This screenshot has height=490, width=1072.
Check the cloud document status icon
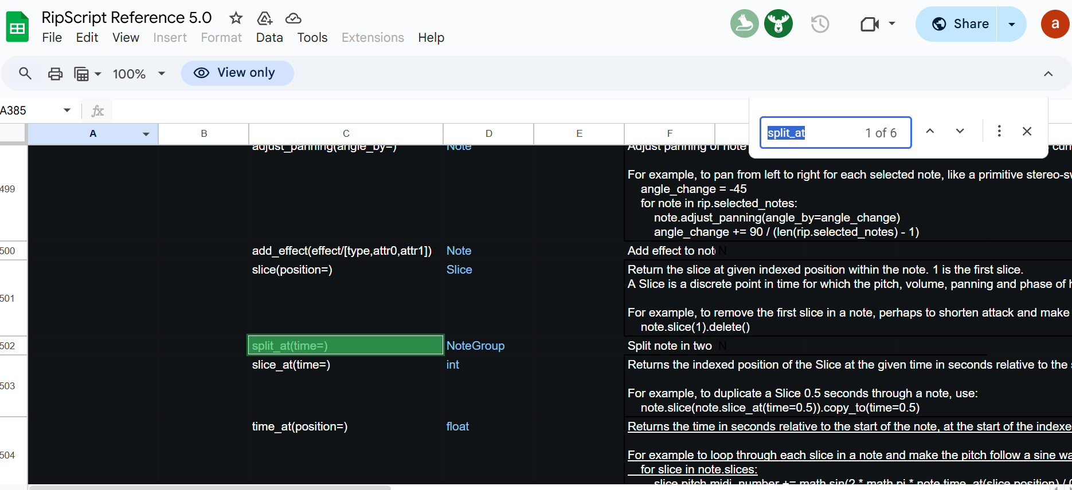coord(293,18)
